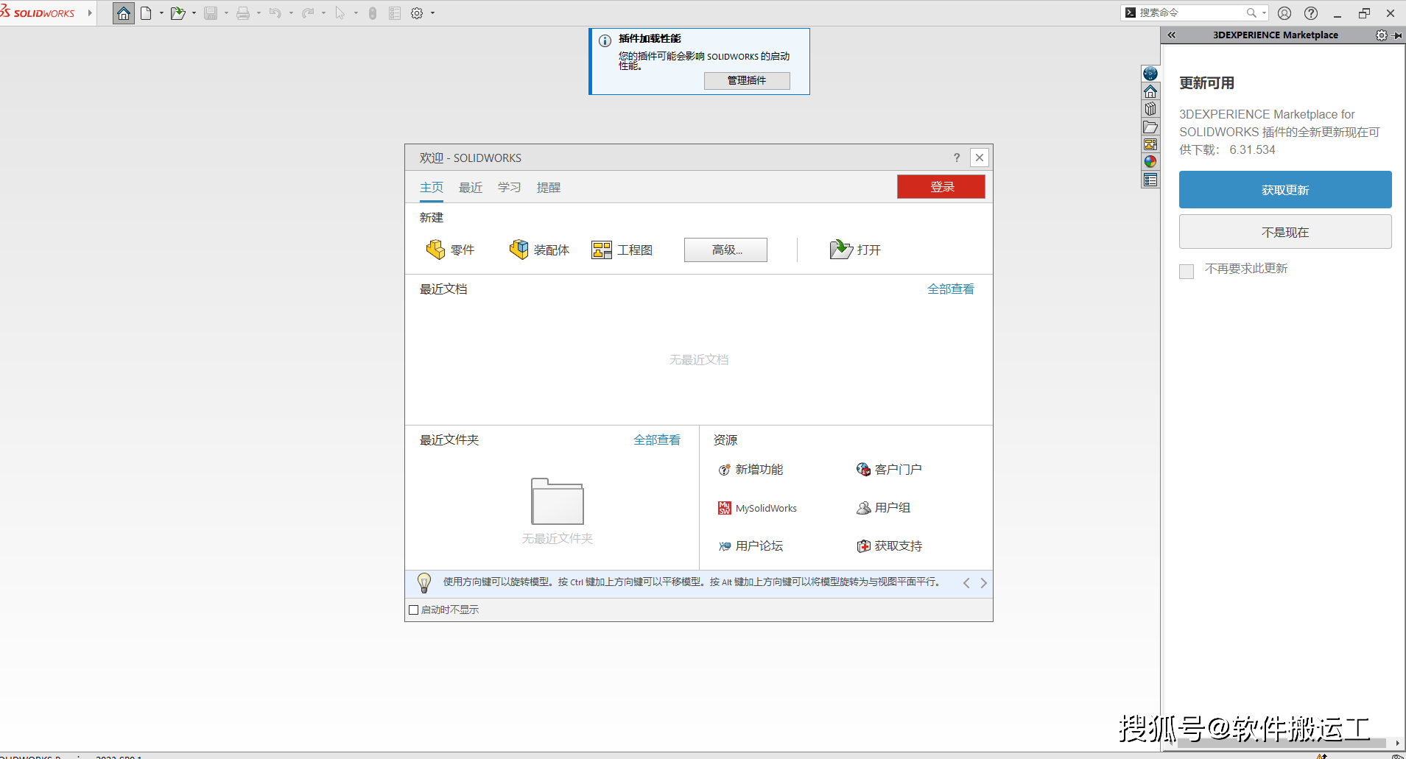Click the File properties list icon

point(395,13)
